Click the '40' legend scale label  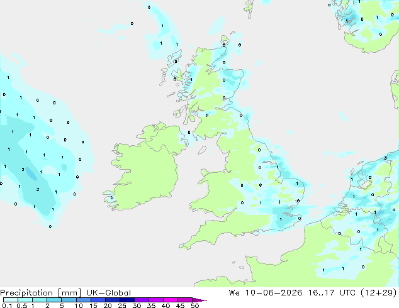pos(166,305)
